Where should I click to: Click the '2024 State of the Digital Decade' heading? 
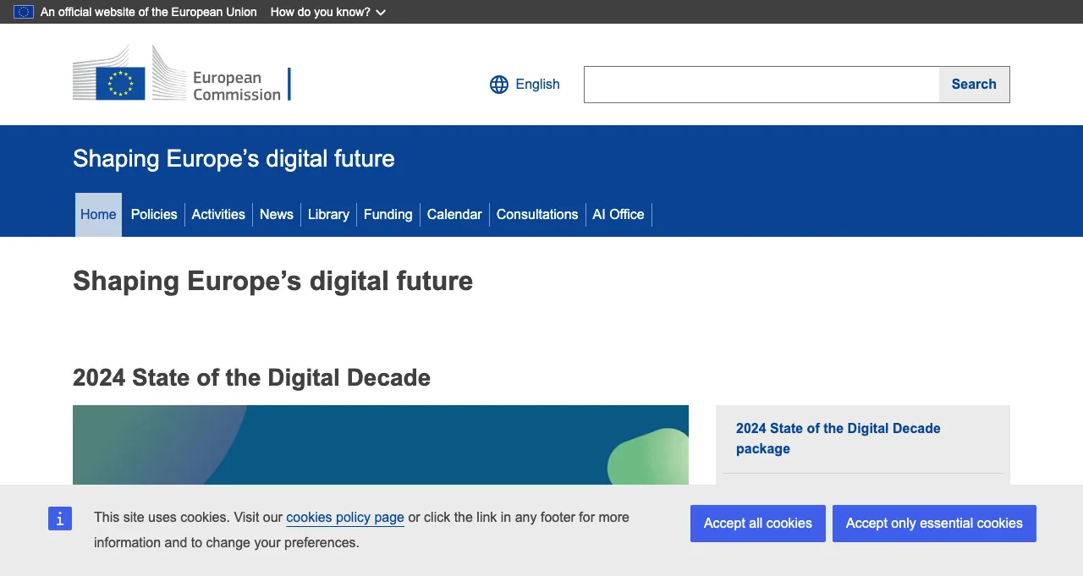pyautogui.click(x=251, y=378)
